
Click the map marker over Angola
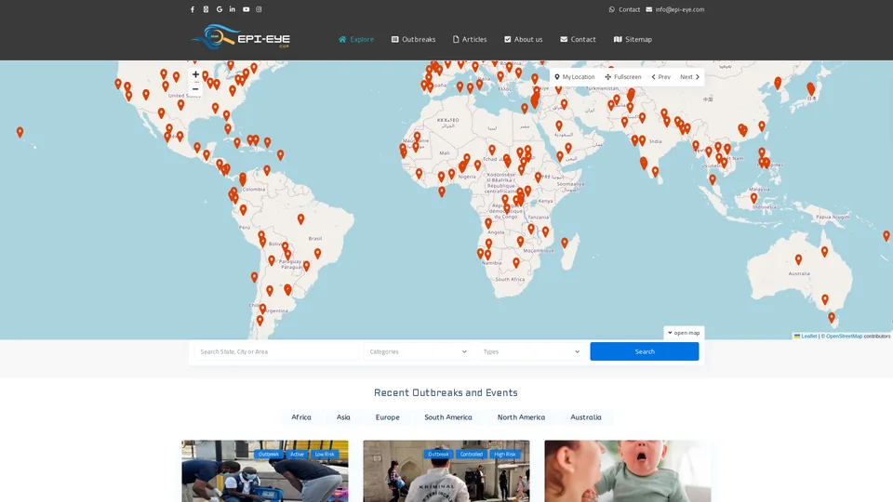[488, 224]
